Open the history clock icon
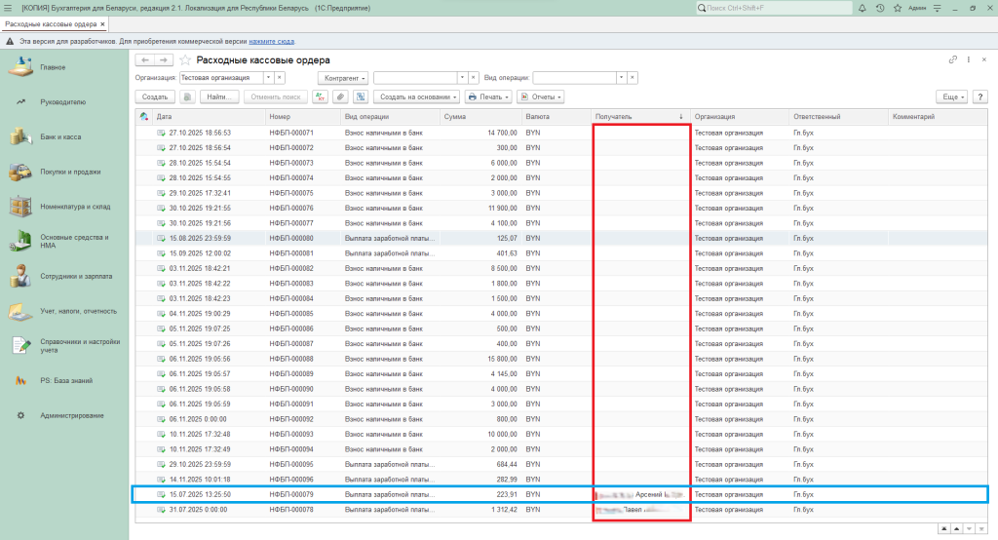The width and height of the screenshot is (998, 540). [x=880, y=8]
